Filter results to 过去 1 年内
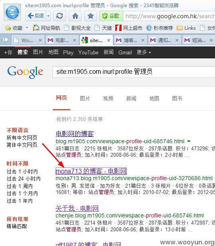215x246 pixels. [x=19, y=201]
